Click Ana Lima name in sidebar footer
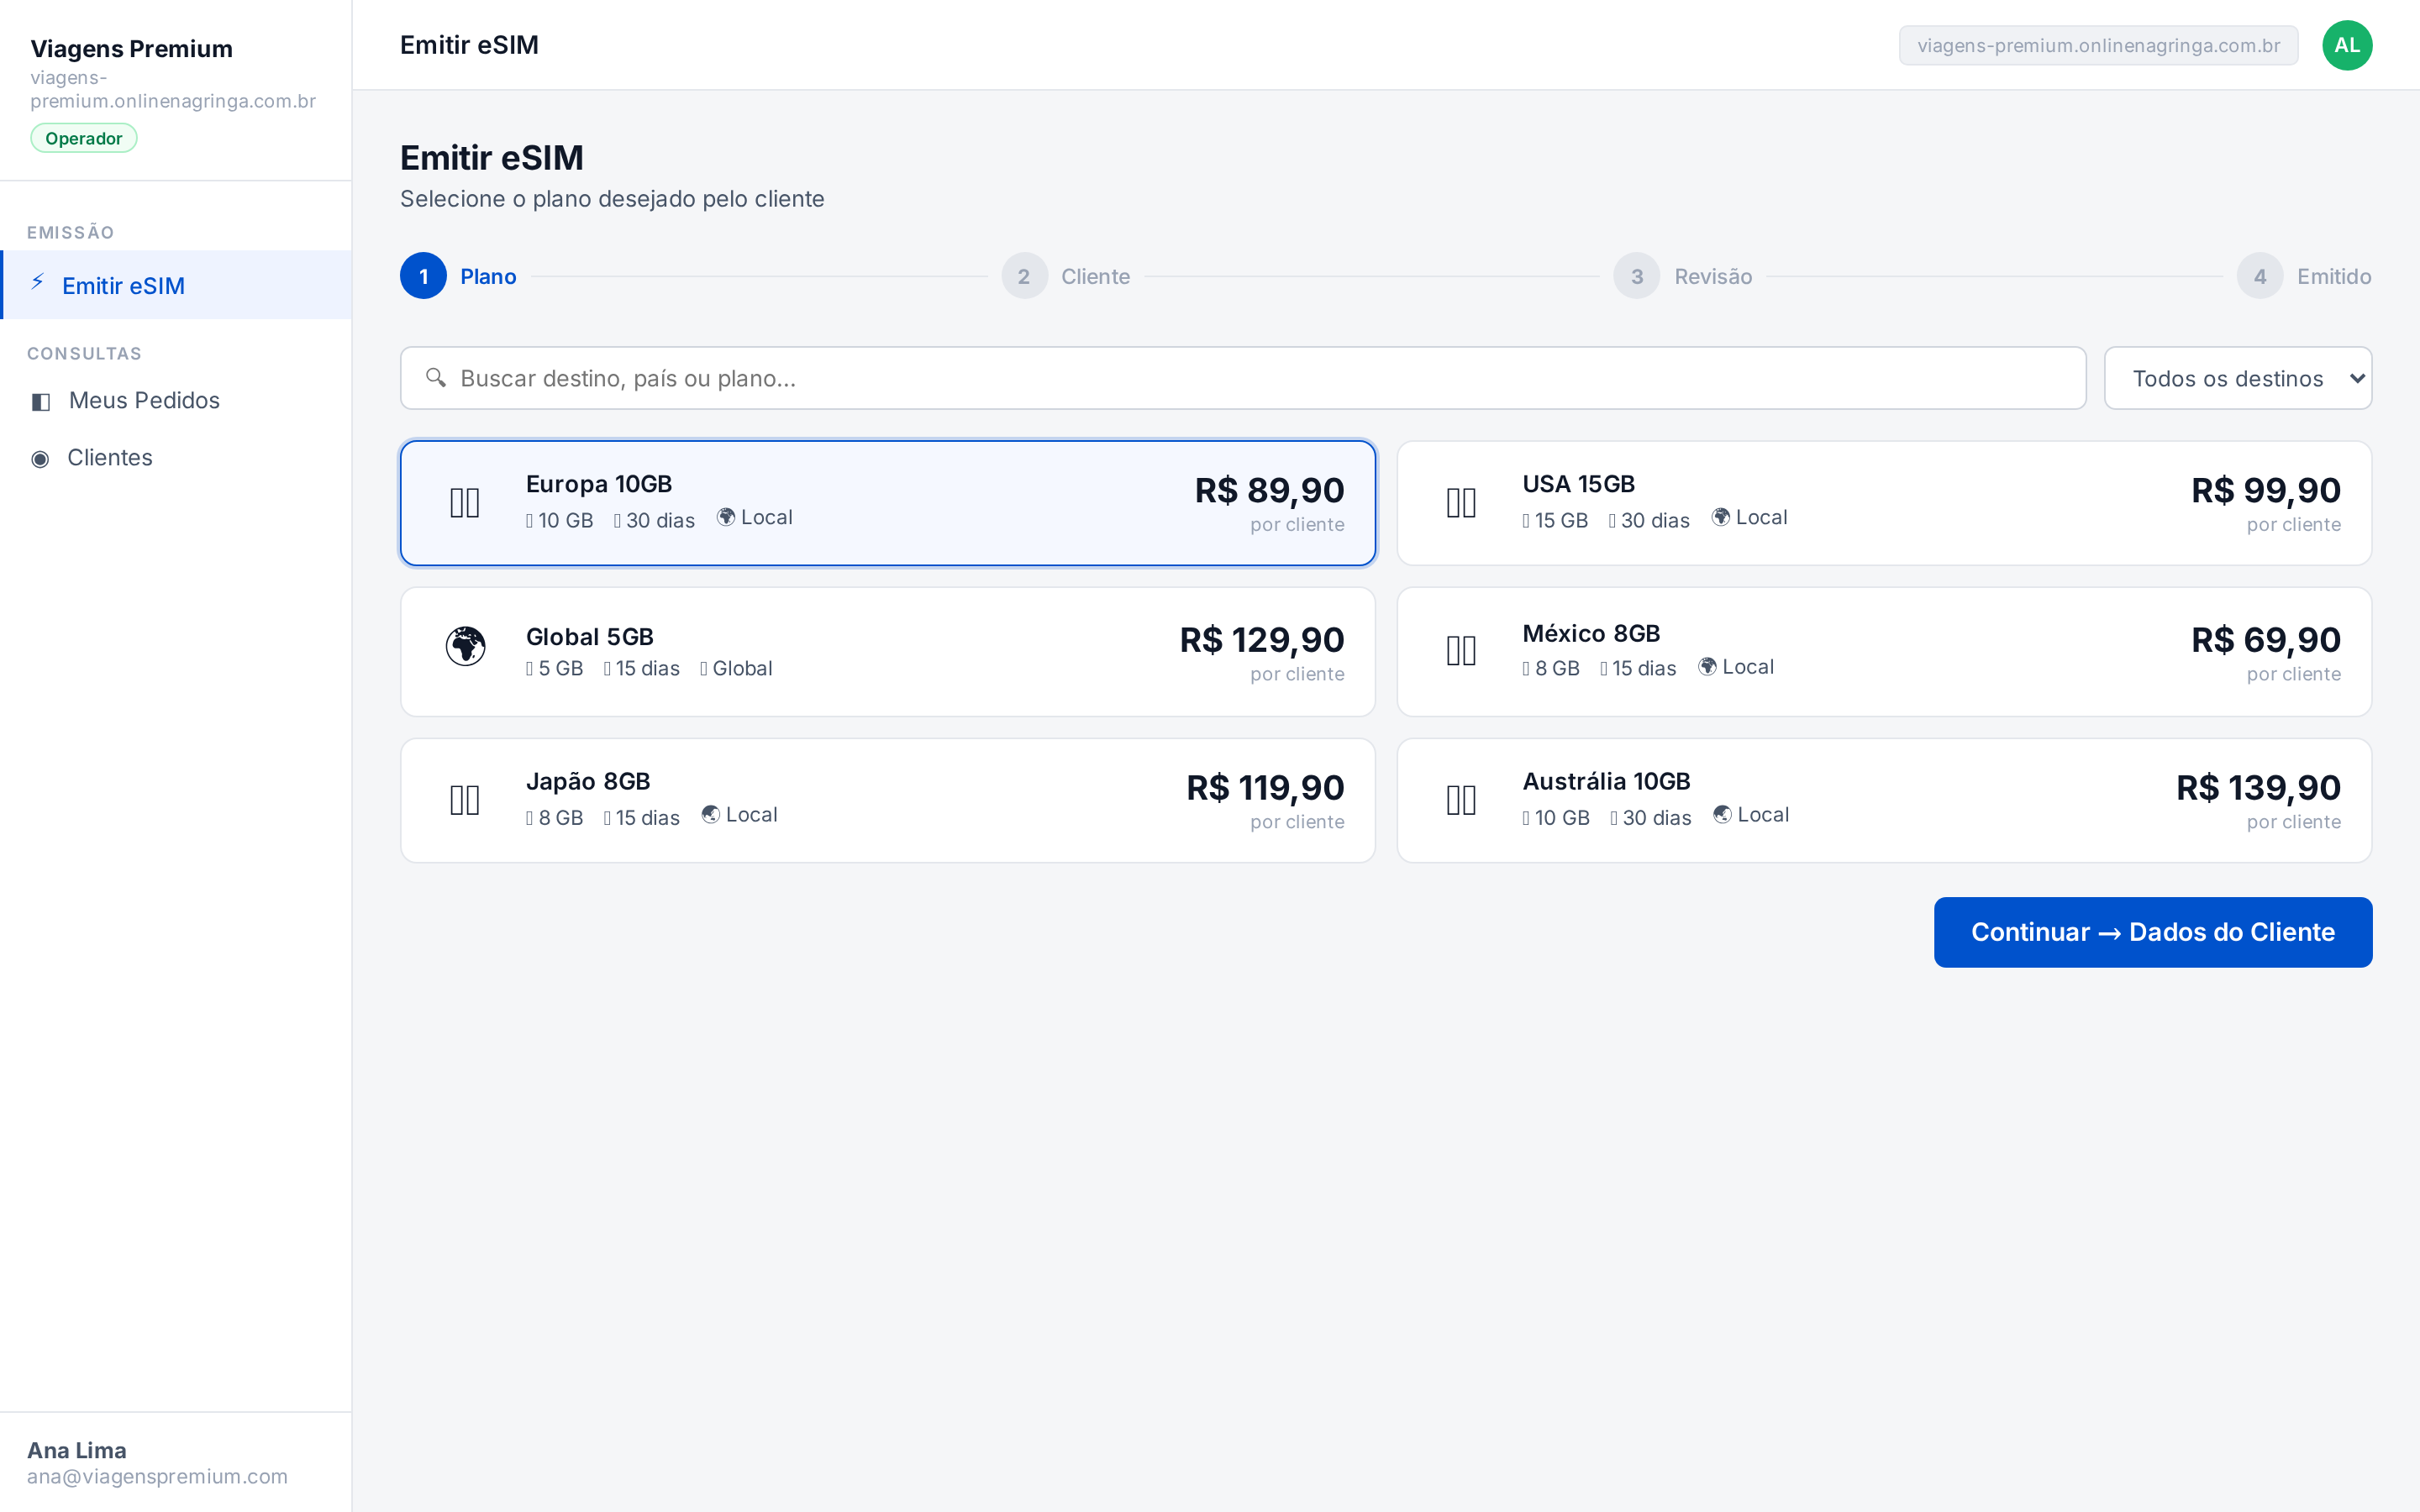2420x1512 pixels. [x=77, y=1450]
